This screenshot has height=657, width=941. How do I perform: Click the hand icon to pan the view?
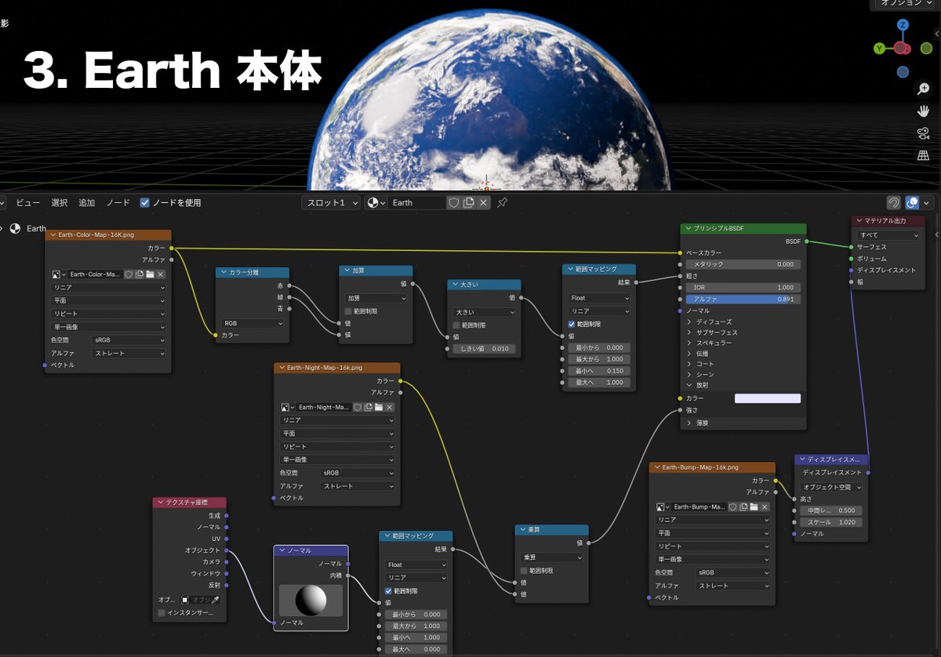[922, 111]
